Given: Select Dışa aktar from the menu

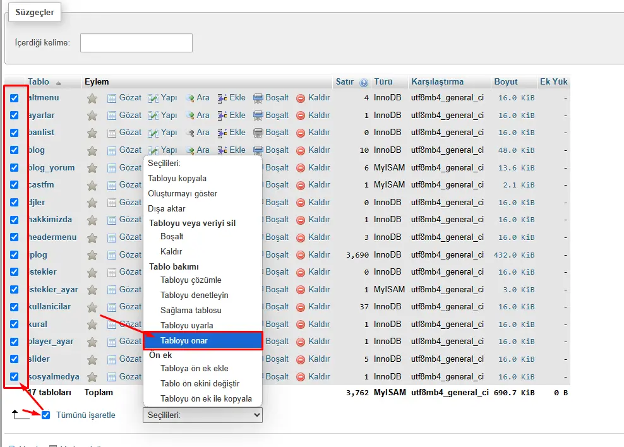Looking at the screenshot, I should tap(167, 208).
